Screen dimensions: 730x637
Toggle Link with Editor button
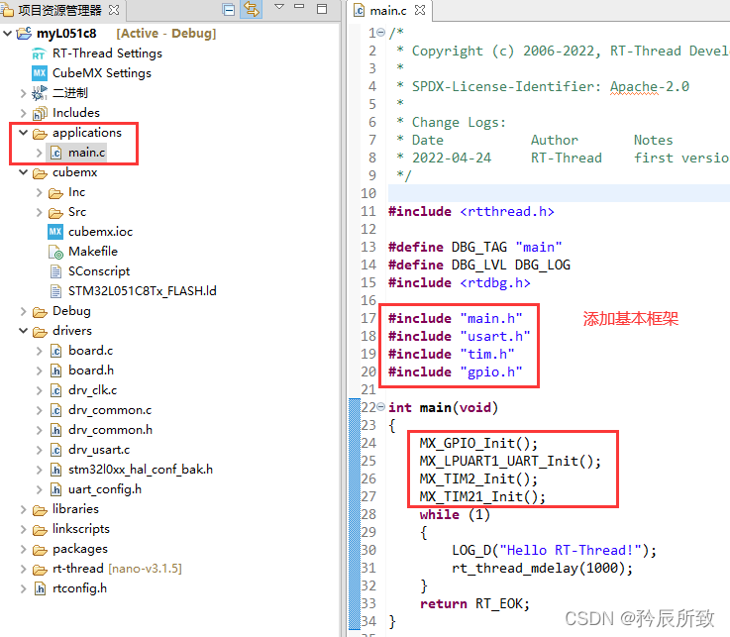[252, 9]
